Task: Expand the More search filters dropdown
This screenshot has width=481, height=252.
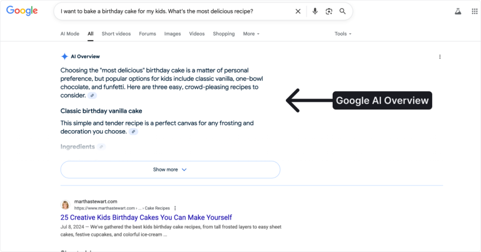Action: tap(251, 34)
